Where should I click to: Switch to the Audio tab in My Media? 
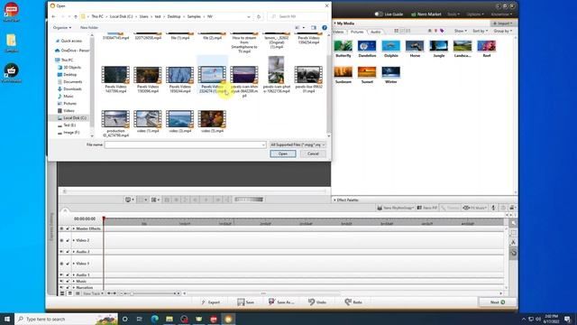pyautogui.click(x=375, y=32)
